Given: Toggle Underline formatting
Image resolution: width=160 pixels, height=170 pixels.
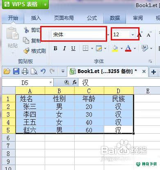Looking at the screenshot, I should 73,48.
